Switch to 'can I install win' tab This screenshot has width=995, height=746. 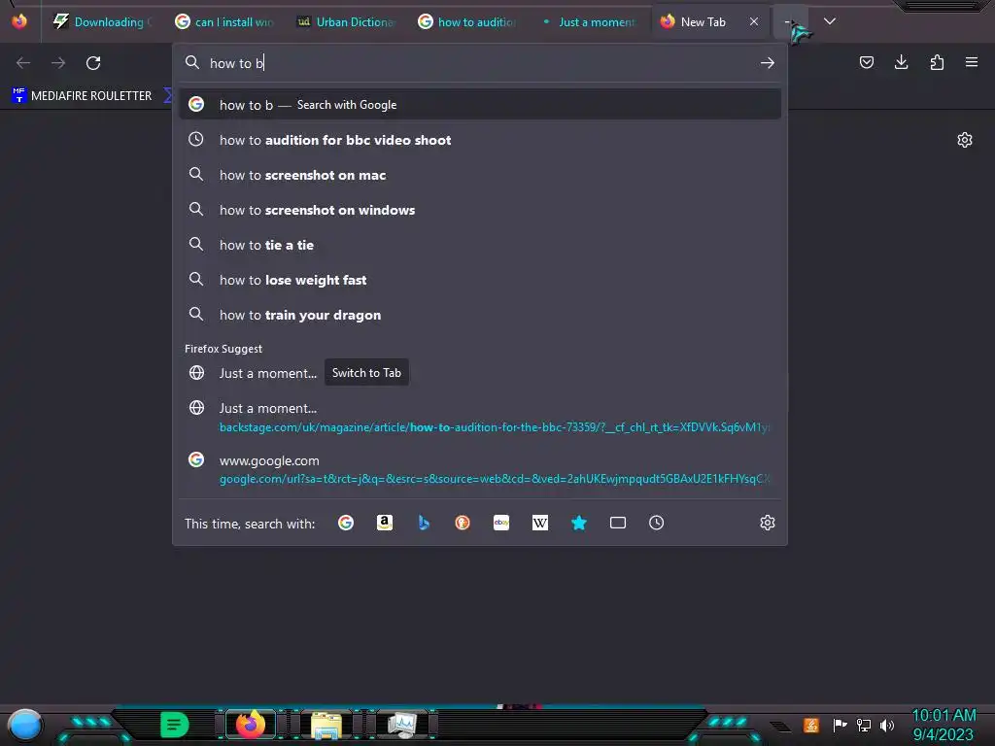click(224, 21)
